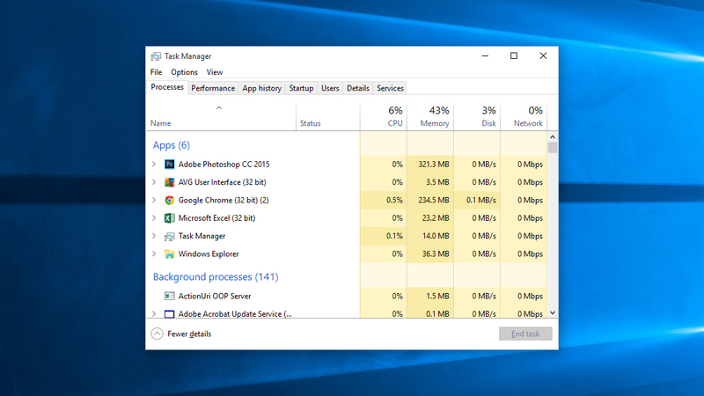Click the Apps (6) group heading

172,145
